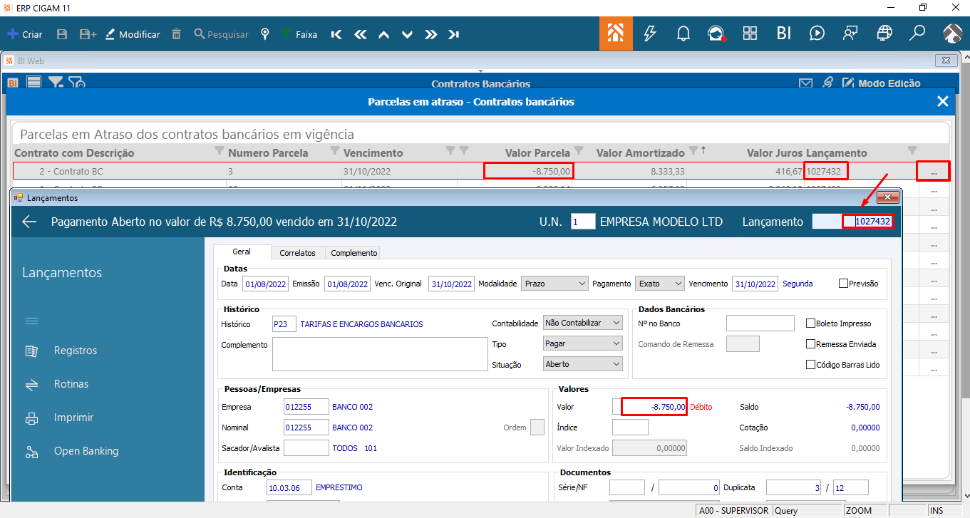Close the Parcelas em atraso panel
The width and height of the screenshot is (970, 518).
[x=943, y=101]
